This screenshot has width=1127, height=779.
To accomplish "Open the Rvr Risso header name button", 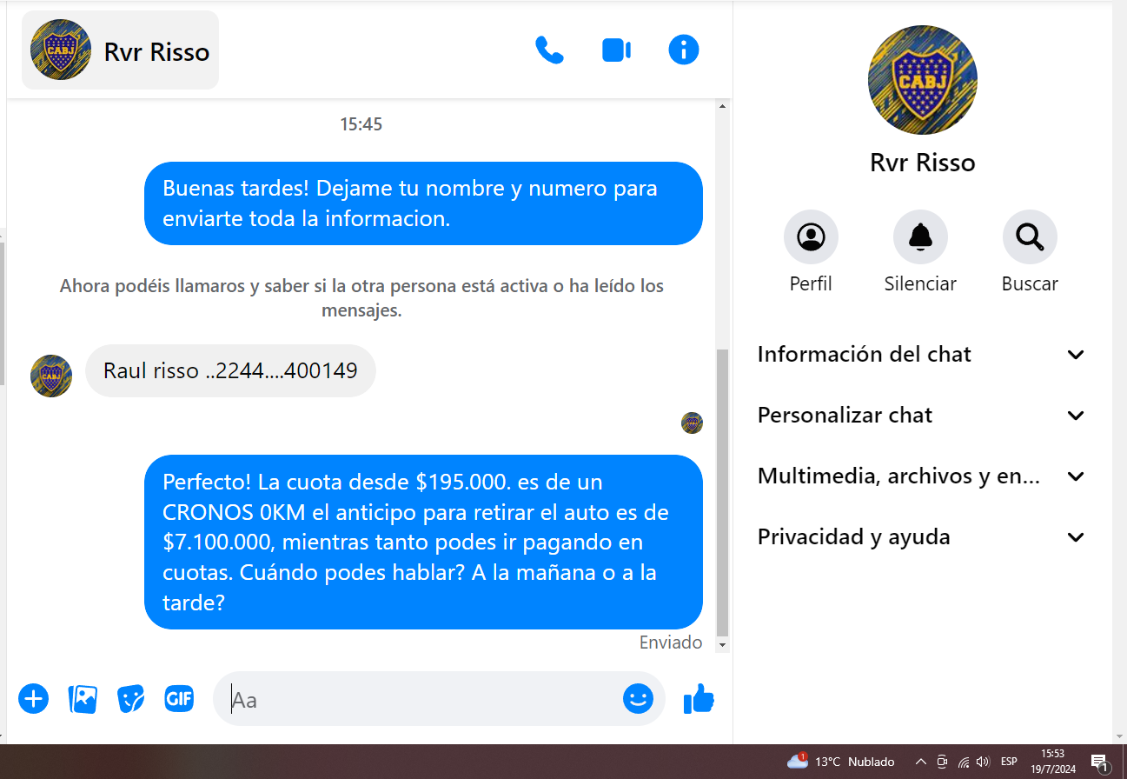I will point(121,51).
